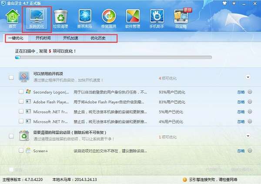This screenshot has width=261, height=184.
Task: Click Secondary Logon description text 用于以非当前登录…
Action: tap(110, 92)
